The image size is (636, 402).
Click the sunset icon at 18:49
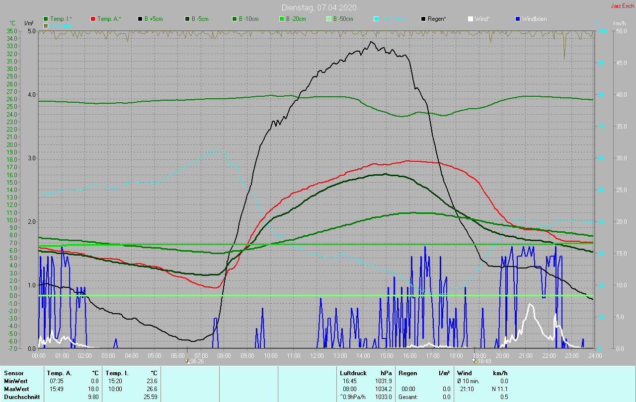point(475,361)
